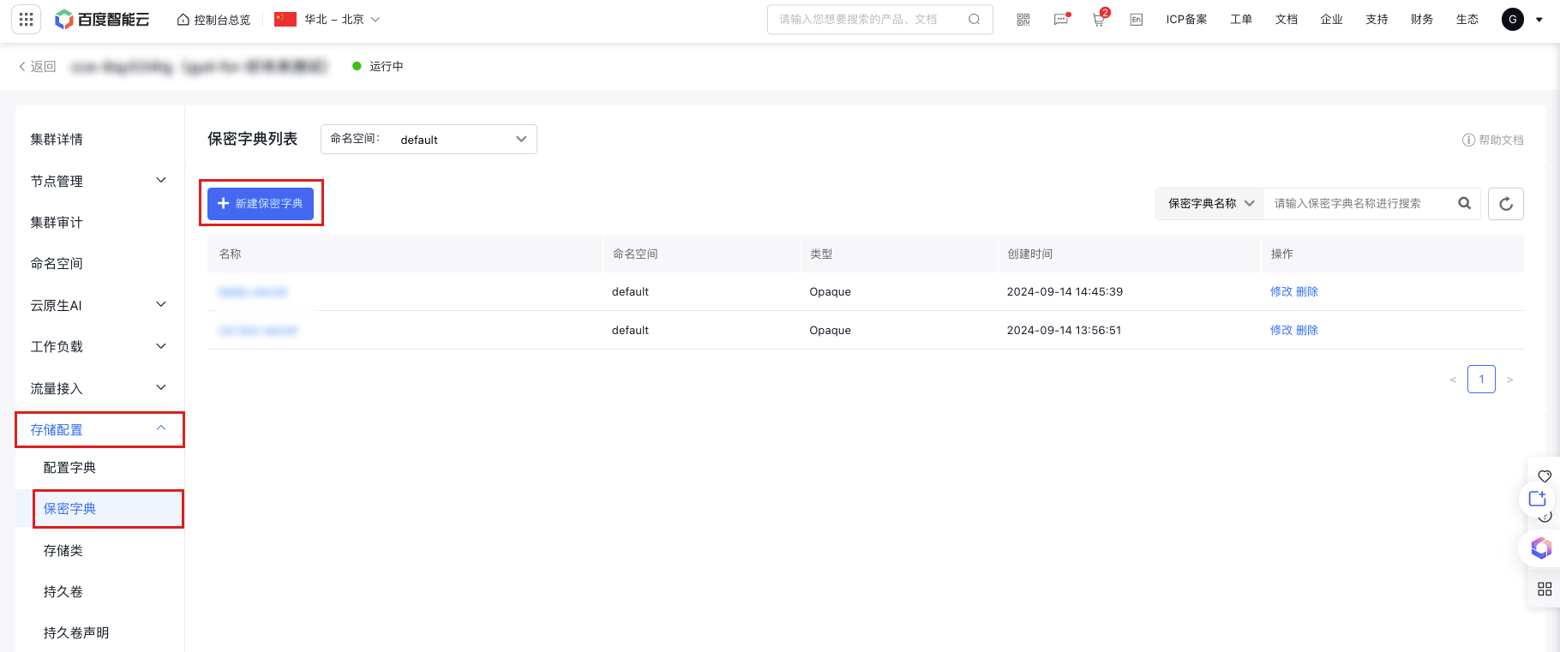1560x652 pixels.
Task: Click the 2024-09-14 14:45:39 cell
Action: [x=1065, y=292]
